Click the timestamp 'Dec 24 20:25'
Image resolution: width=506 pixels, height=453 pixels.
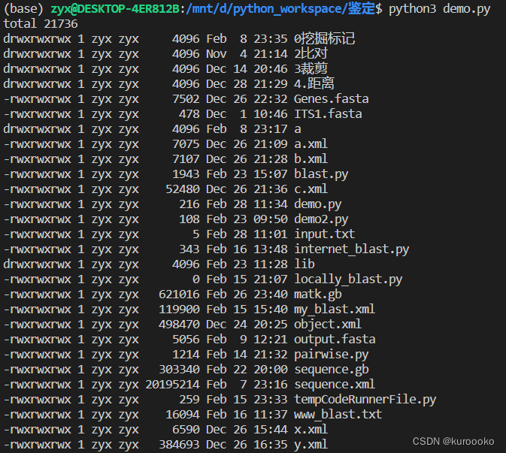[247, 325]
